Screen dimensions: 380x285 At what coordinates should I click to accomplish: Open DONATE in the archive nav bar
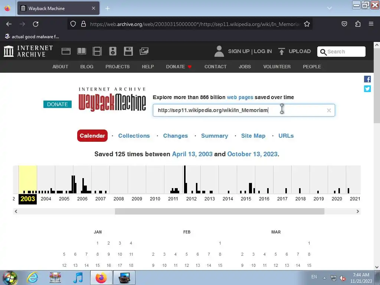[179, 67]
